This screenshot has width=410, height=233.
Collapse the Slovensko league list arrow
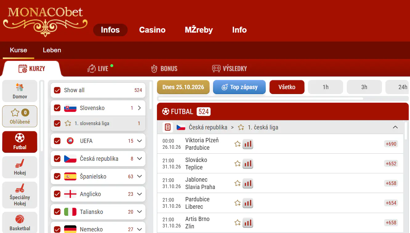(139, 108)
